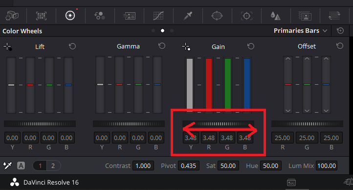Increase the red Offset with the up chevron
The width and height of the screenshot is (353, 190).
(x=288, y=59)
